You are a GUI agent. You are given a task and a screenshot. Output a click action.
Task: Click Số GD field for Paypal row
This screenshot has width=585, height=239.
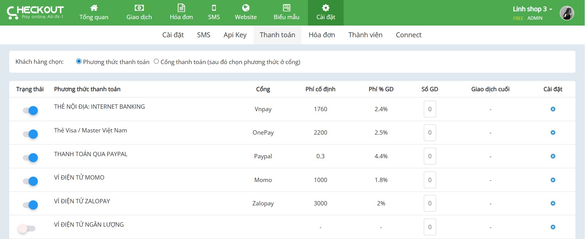pos(430,156)
